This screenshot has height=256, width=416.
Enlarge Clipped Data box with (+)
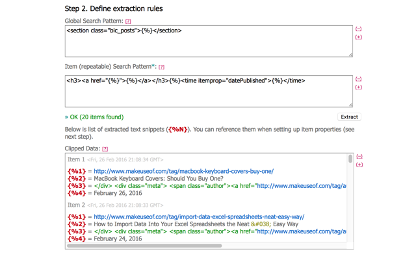click(x=359, y=165)
